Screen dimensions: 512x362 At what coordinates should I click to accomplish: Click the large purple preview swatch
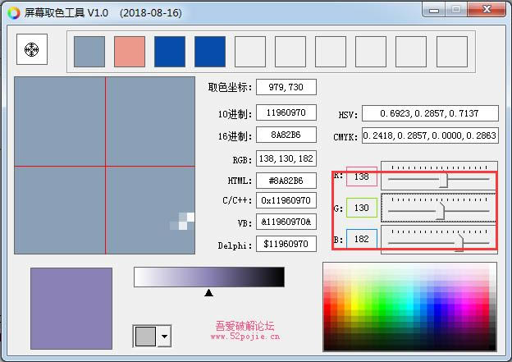[x=71, y=309]
